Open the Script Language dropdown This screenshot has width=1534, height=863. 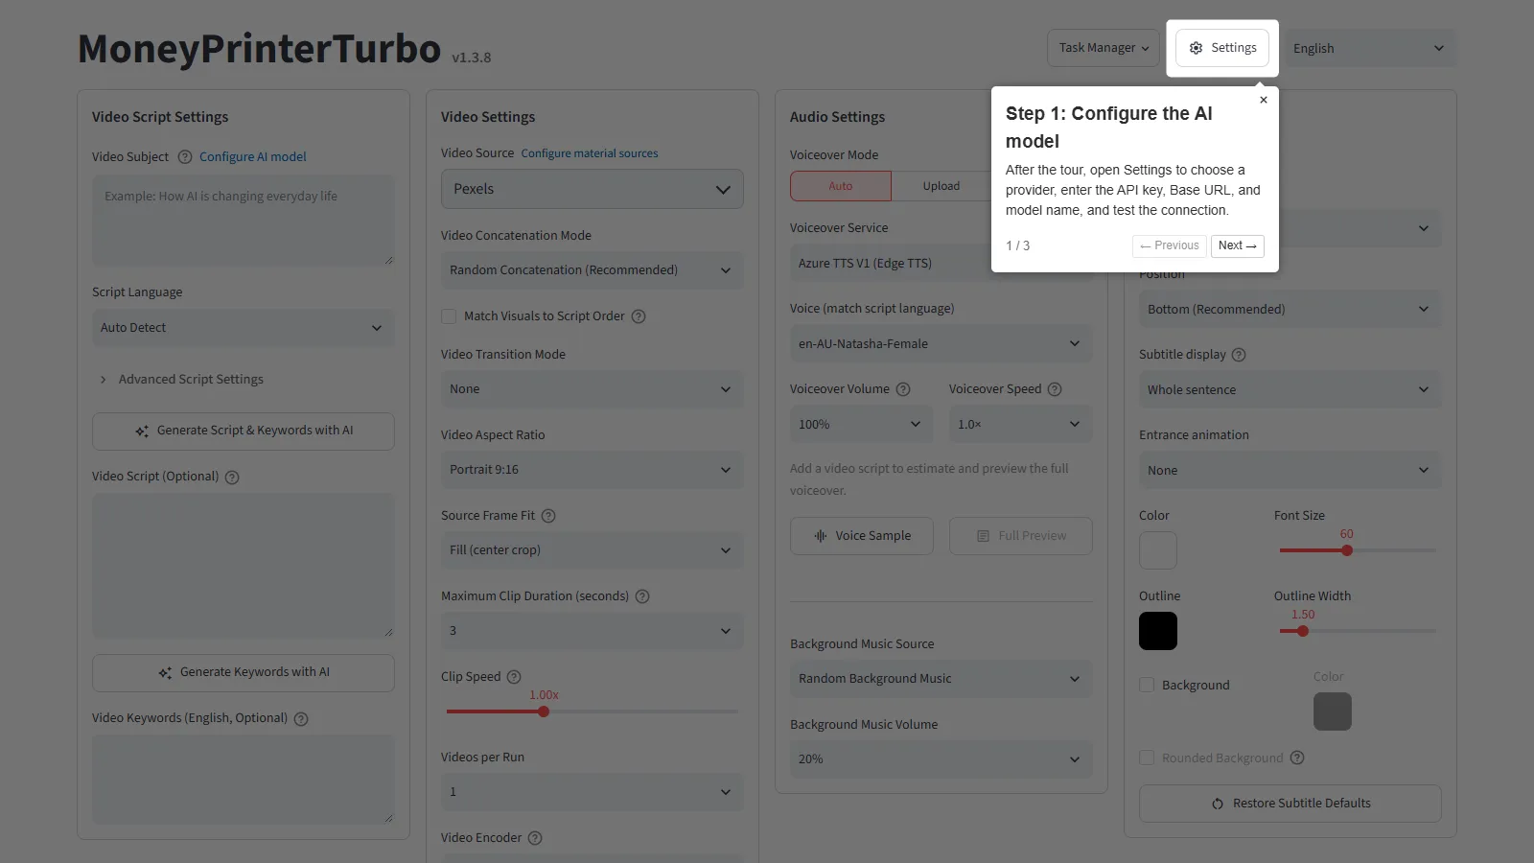click(x=244, y=328)
